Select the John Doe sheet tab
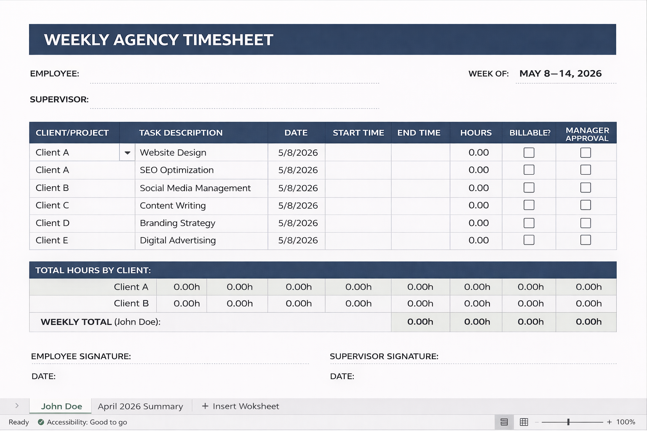Screen dimensions: 647x431 [61, 406]
